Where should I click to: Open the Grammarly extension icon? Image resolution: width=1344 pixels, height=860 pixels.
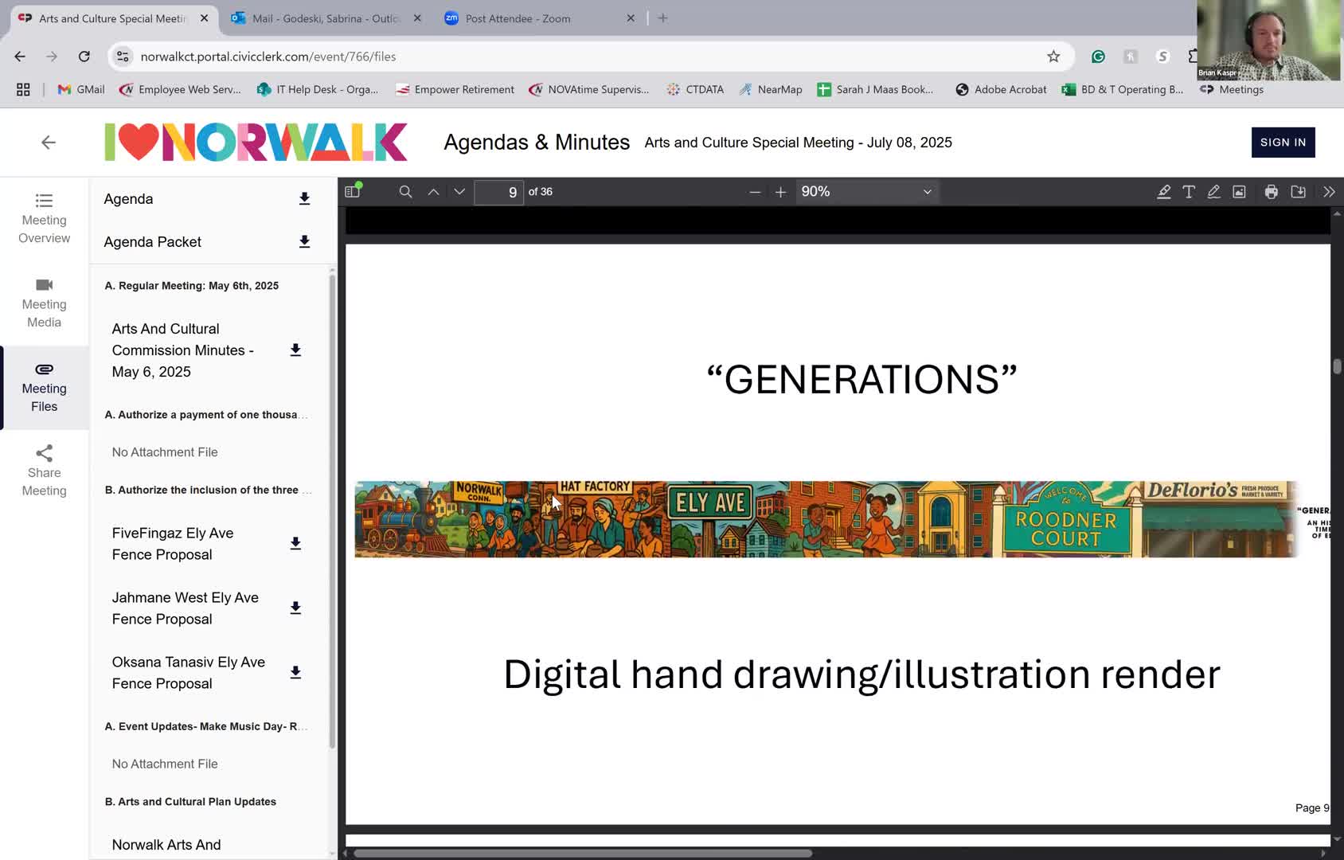pos(1098,57)
